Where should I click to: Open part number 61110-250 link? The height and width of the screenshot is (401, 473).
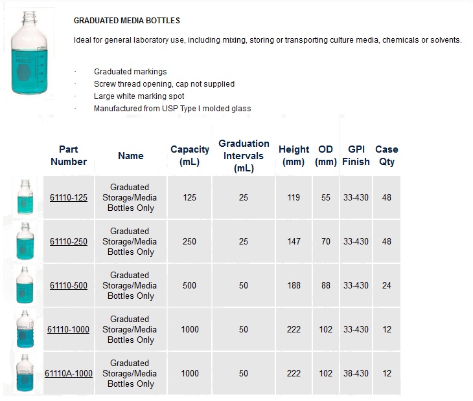pyautogui.click(x=69, y=241)
